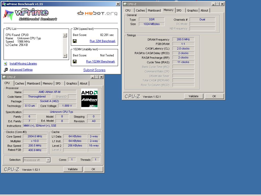Click the CPU-Z Memory window title icon

[x=125, y=4]
